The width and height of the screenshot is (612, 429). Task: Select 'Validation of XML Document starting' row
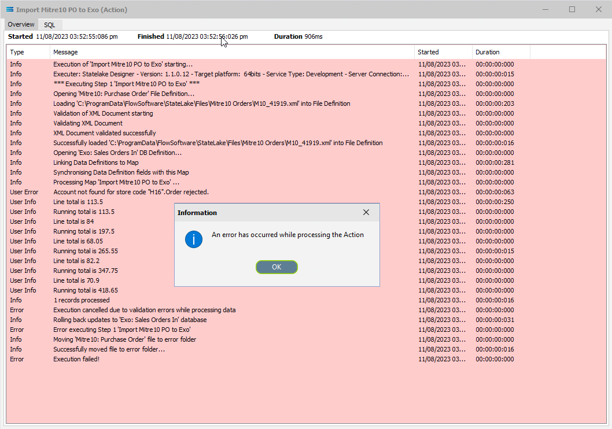[x=306, y=113]
